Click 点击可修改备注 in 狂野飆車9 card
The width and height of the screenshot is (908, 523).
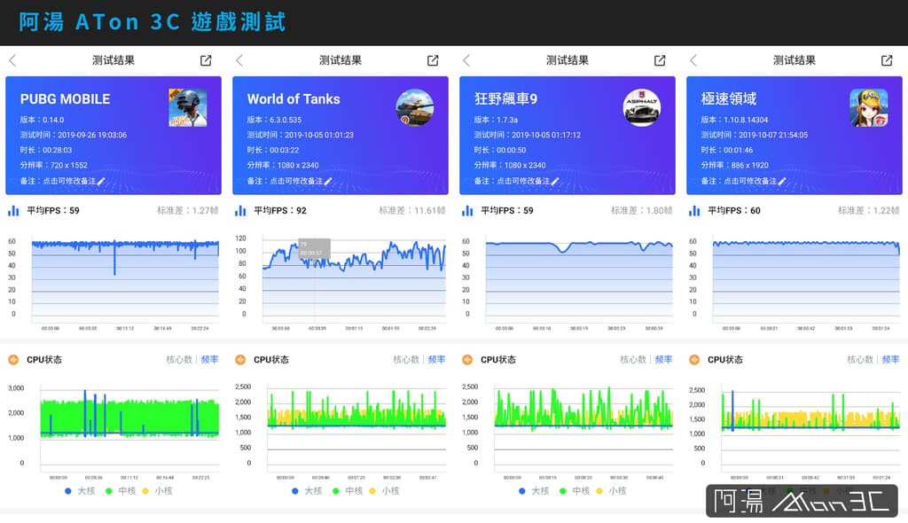(x=523, y=182)
